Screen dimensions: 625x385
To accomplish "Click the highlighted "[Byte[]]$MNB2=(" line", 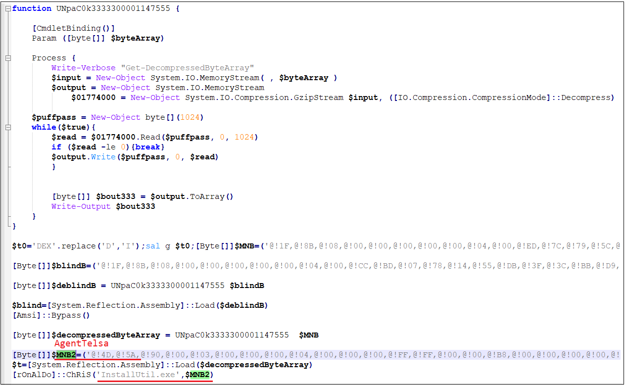I will click(x=317, y=355).
